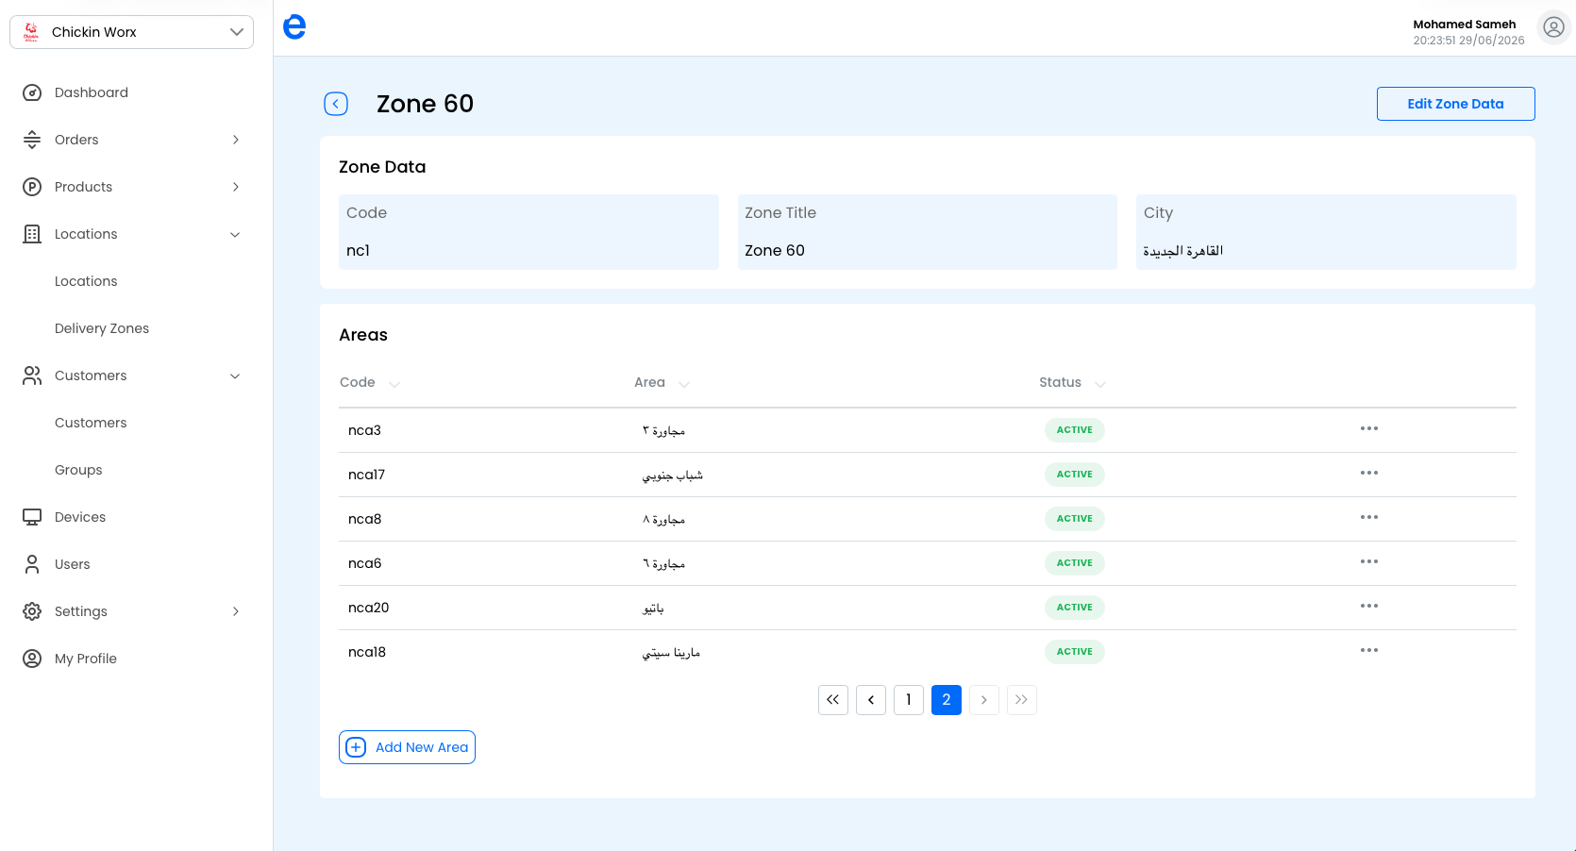Click the area name شباب جنوبي

(x=673, y=475)
